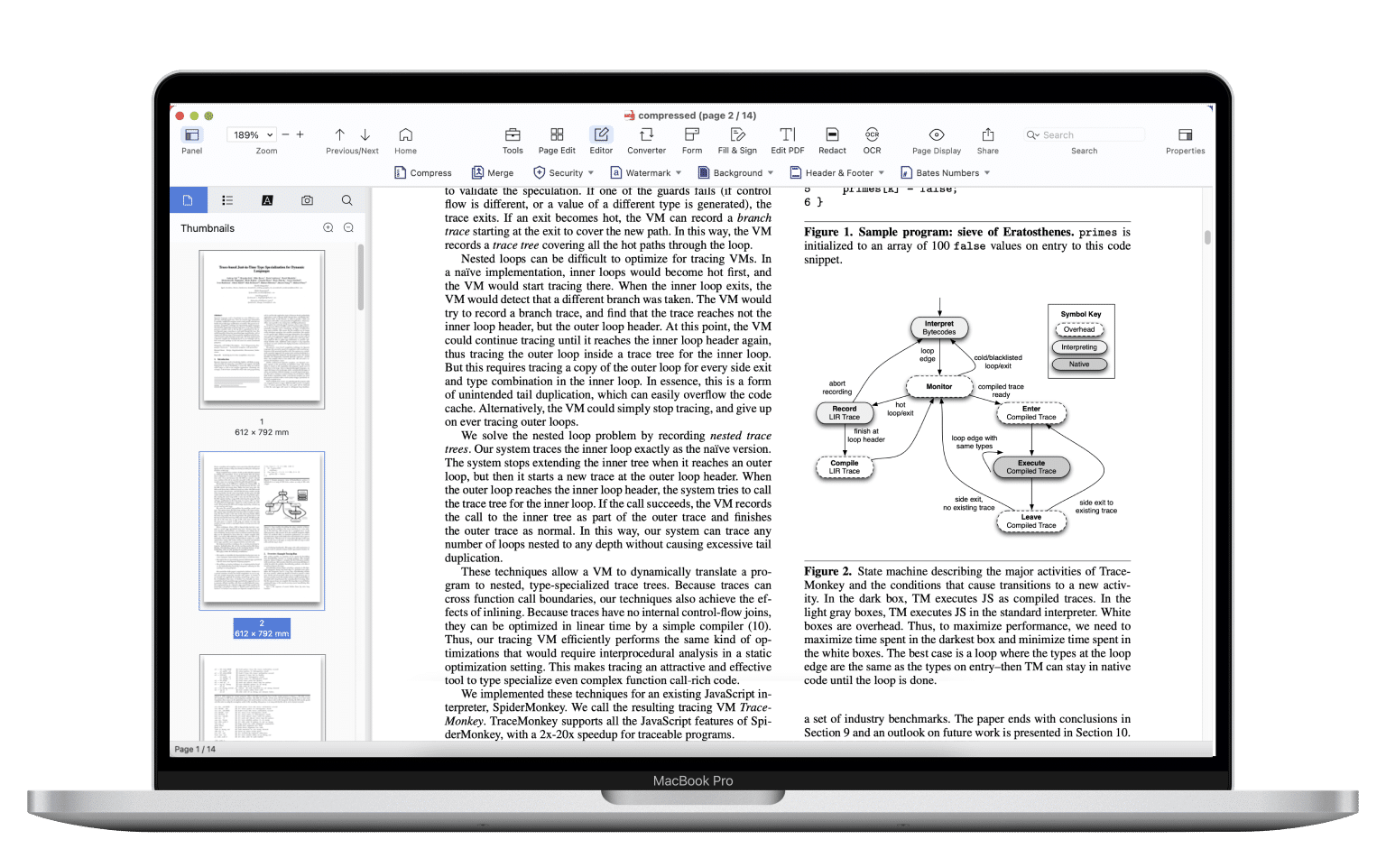Switch to Outline list sidebar tab
The width and height of the screenshot is (1386, 858).
pos(227,200)
